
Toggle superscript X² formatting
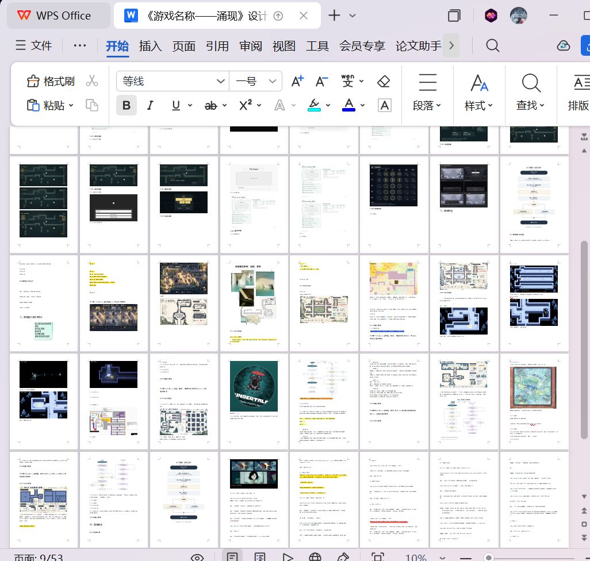point(246,105)
